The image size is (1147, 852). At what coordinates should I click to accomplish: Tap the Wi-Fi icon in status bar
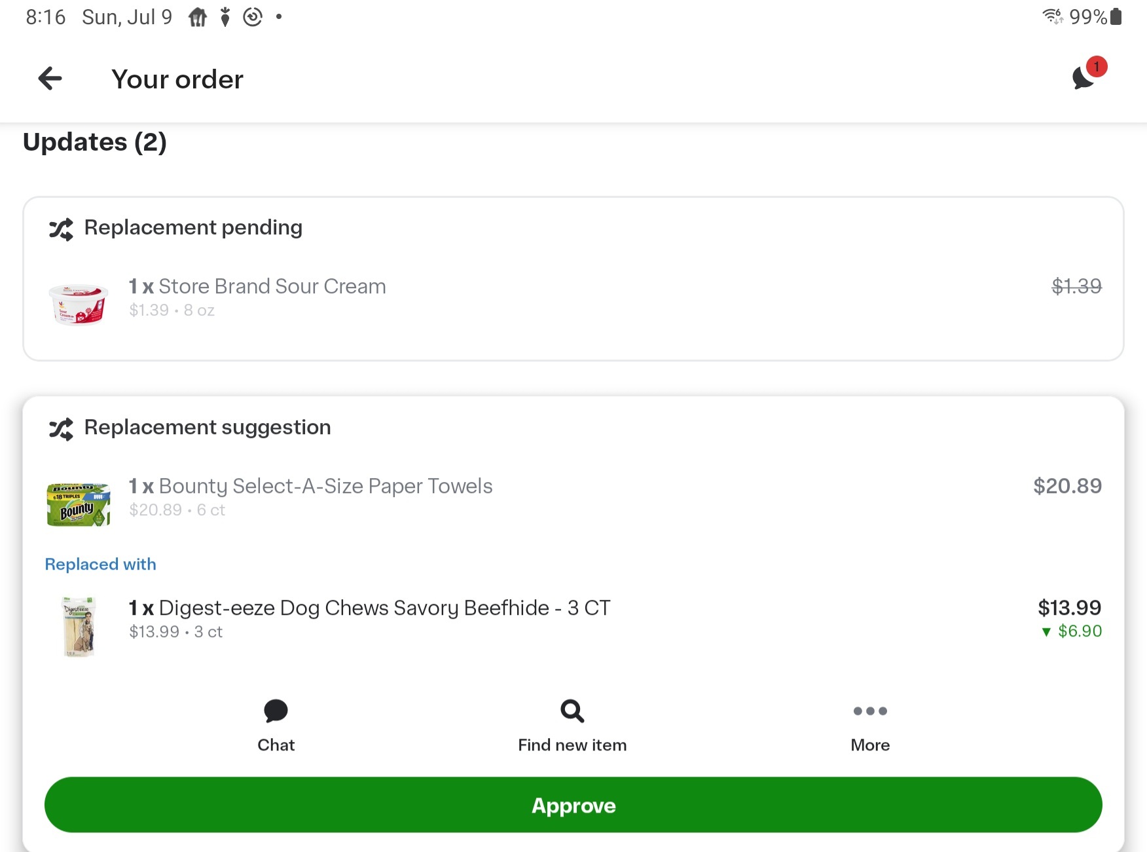pos(1053,16)
